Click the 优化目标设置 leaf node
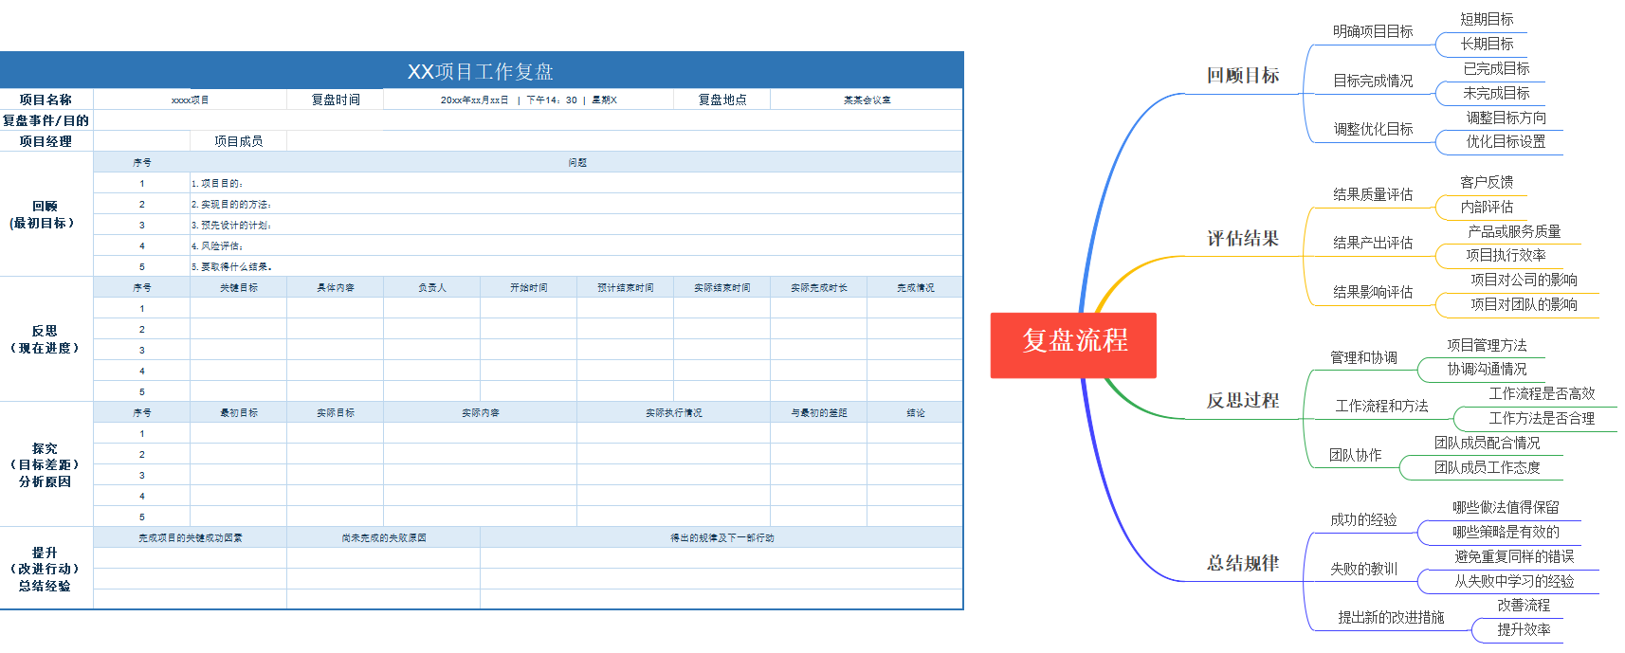The height and width of the screenshot is (653, 1625). [x=1505, y=141]
